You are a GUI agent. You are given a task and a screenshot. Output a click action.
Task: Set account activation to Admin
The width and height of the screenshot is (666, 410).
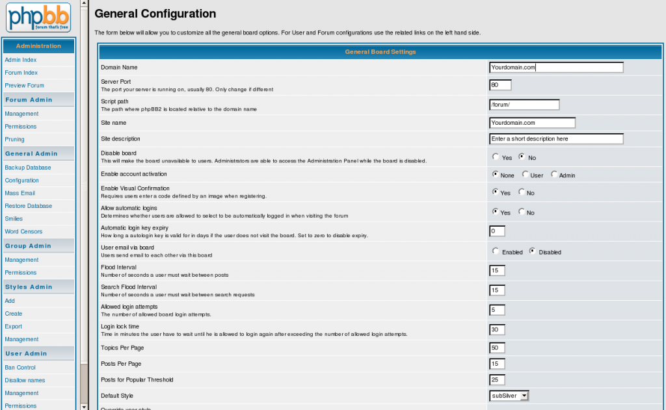pyautogui.click(x=554, y=174)
